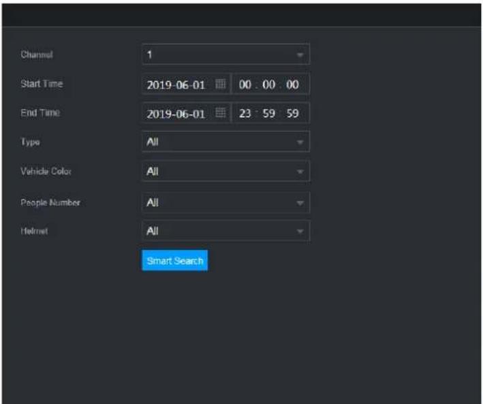Expand the Channel dropdown
Screen dimensions: 483x404
point(225,55)
